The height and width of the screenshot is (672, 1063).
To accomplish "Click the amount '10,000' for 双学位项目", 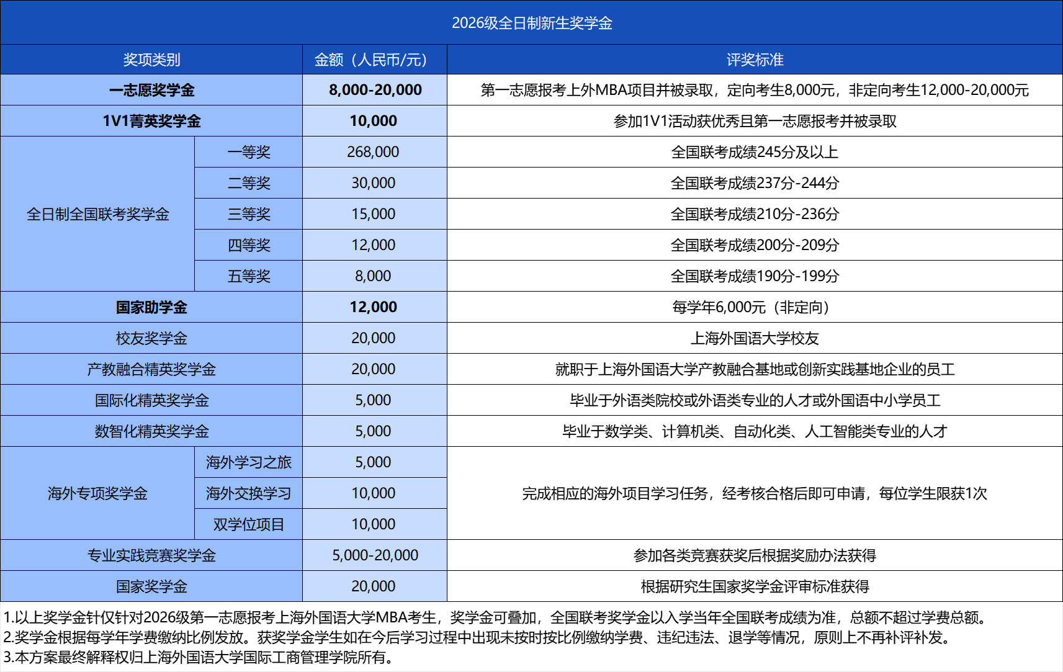I will (x=373, y=524).
